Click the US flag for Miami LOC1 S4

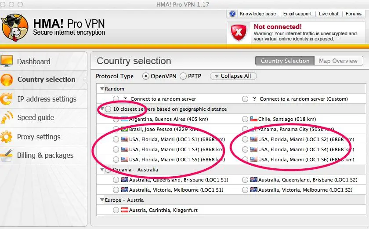pyautogui.click(x=254, y=149)
